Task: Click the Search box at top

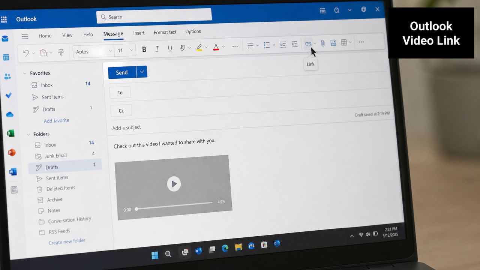Action: point(154,16)
